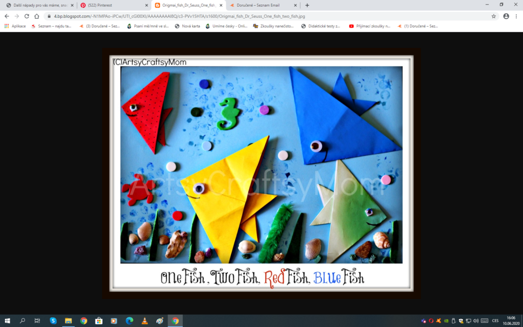Select the active Chrome window taskbar icon
523x327 pixels.
175,321
